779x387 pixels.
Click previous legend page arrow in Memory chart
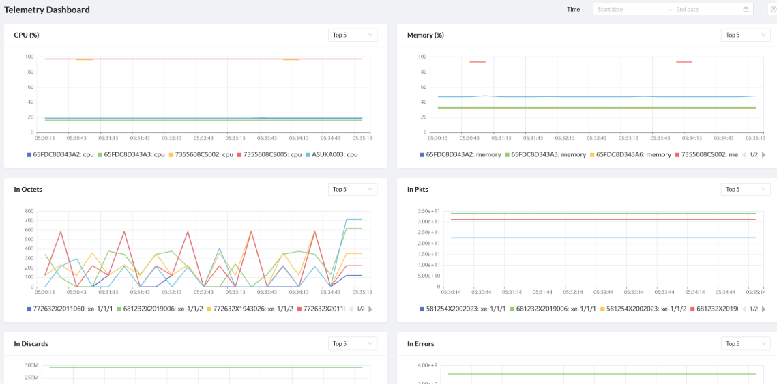coord(744,155)
